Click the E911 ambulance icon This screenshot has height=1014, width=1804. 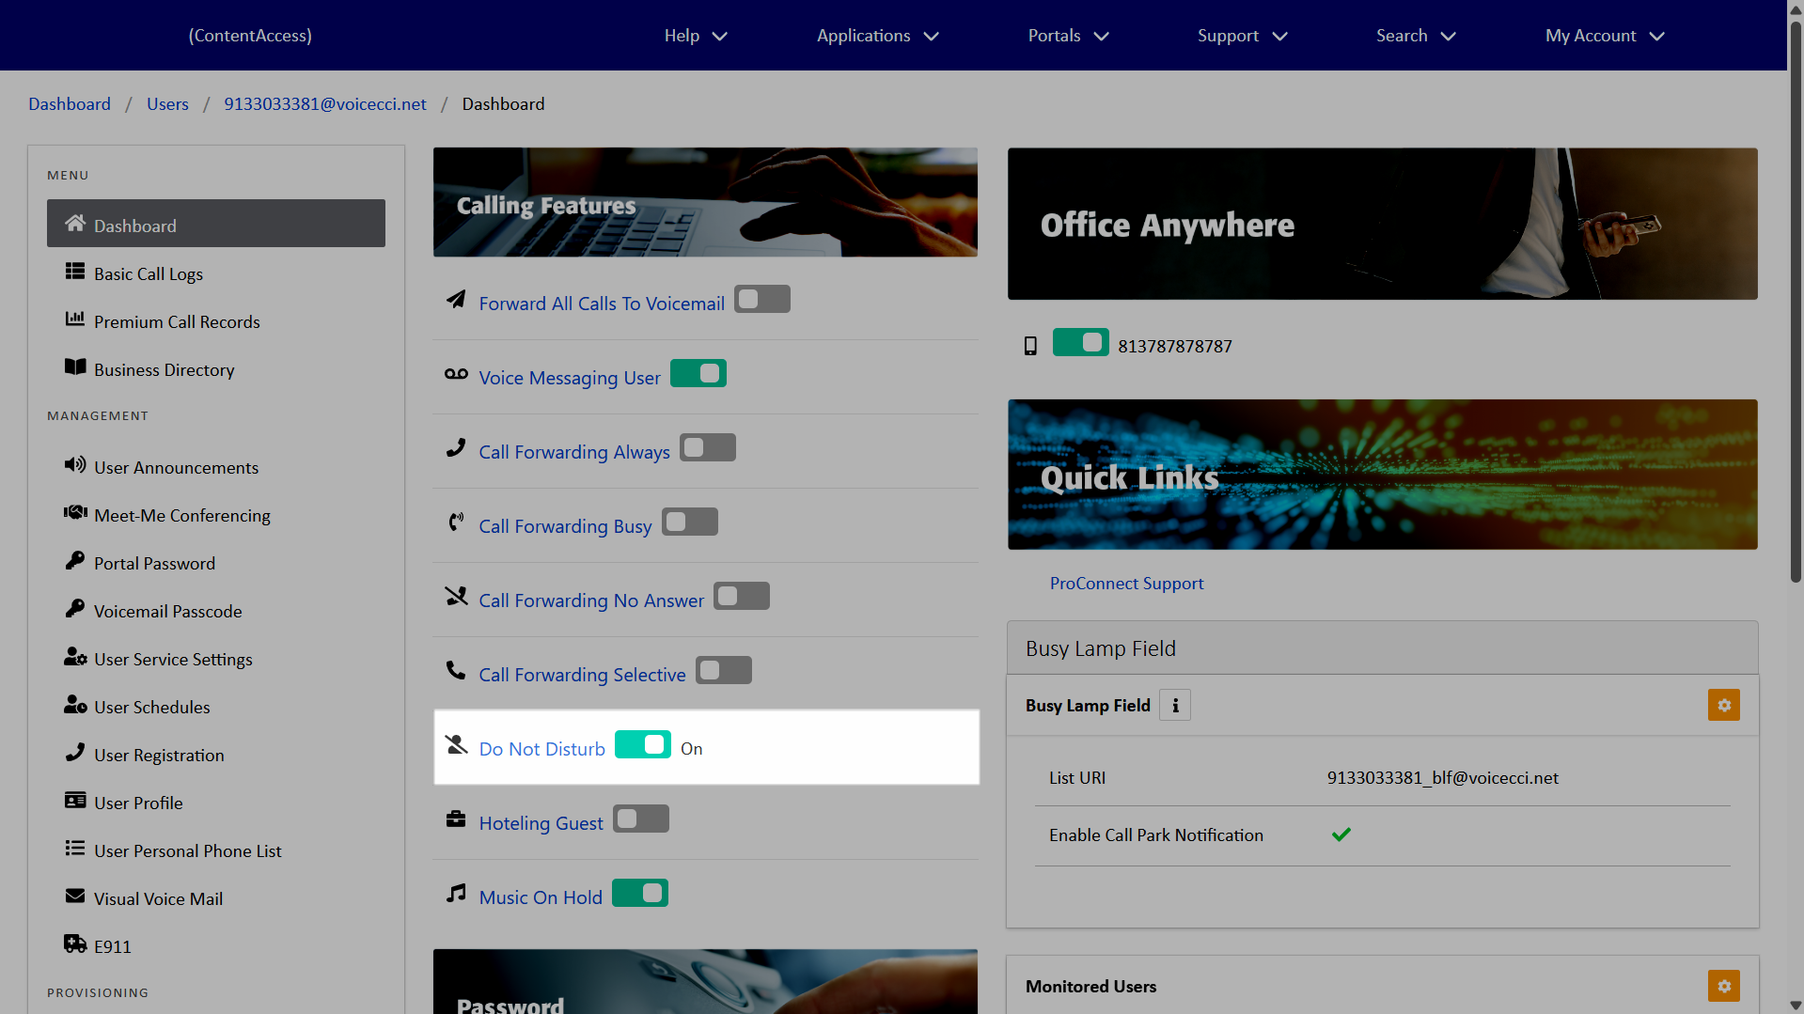[x=75, y=944]
